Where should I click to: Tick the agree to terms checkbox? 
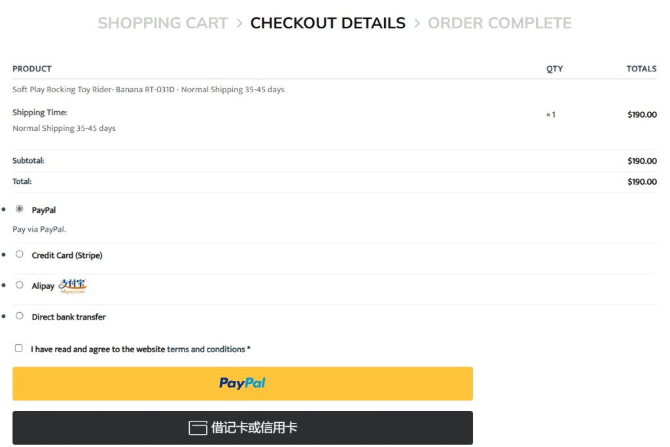[x=19, y=348]
